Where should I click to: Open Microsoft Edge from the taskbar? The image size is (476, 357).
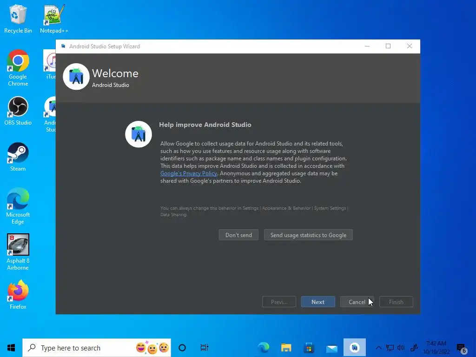pos(264,348)
